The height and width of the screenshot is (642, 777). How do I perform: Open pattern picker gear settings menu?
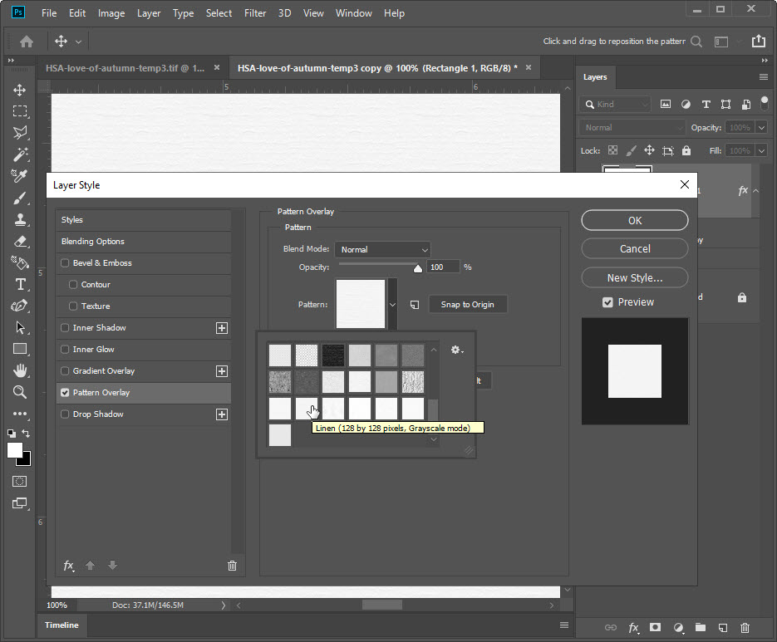click(x=456, y=350)
